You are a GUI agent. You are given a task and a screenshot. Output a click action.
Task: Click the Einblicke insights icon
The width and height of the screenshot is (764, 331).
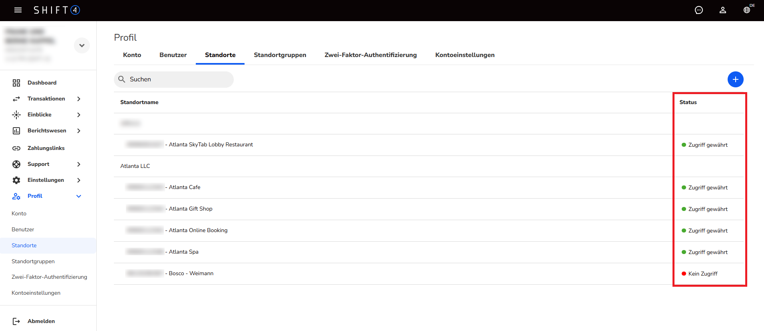(x=16, y=115)
